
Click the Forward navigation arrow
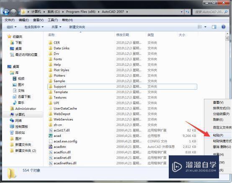tap(13, 12)
